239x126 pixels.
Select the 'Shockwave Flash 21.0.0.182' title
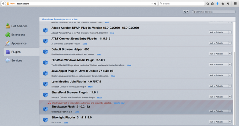(71, 107)
